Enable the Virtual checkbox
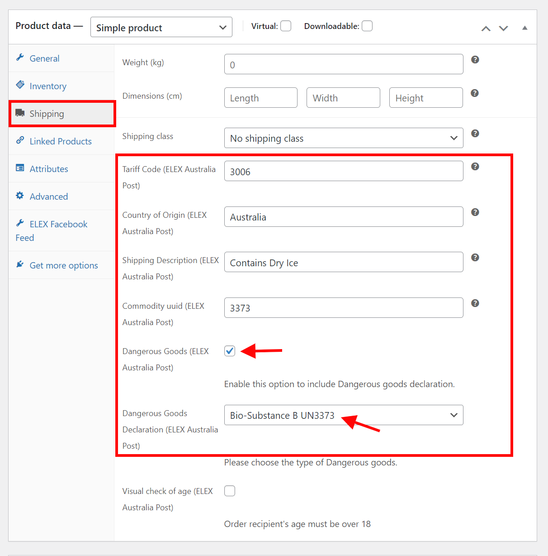 point(286,26)
